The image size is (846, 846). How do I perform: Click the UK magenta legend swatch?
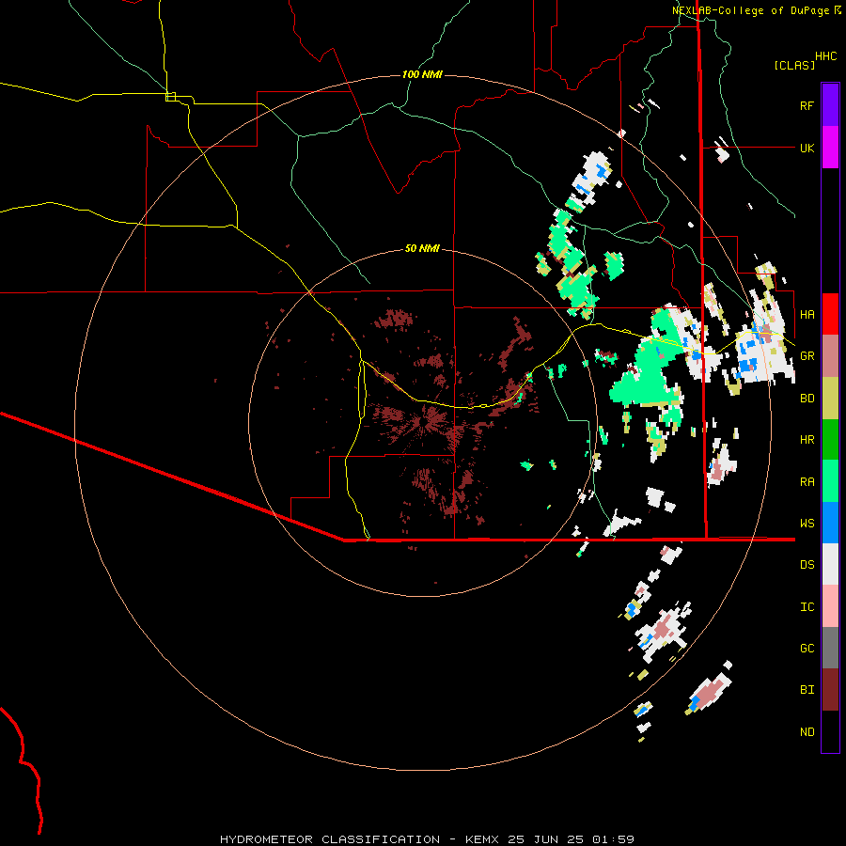pyautogui.click(x=830, y=148)
